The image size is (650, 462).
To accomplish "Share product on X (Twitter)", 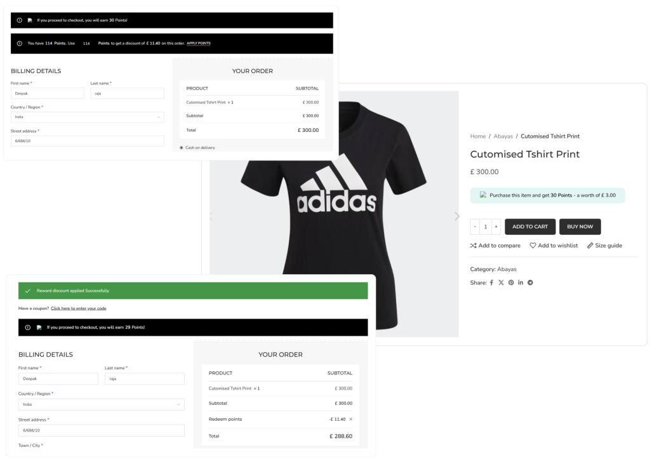I will (x=501, y=282).
